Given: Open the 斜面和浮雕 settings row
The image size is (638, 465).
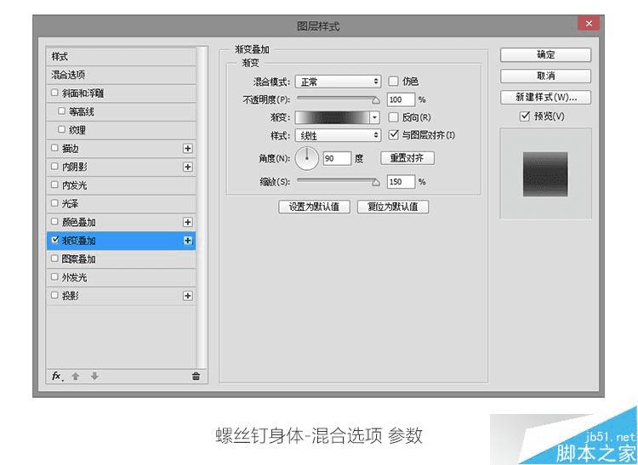Looking at the screenshot, I should coord(122,93).
